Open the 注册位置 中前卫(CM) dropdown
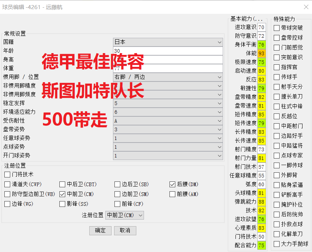The height and width of the screenshot is (252, 312). 125,215
